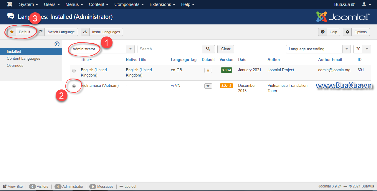The width and height of the screenshot is (377, 191).
Task: Click the Clear search button
Action: (x=226, y=49)
